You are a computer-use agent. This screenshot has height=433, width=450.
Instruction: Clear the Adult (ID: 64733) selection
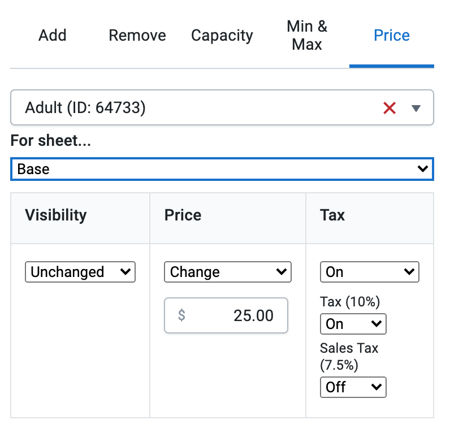pyautogui.click(x=390, y=108)
